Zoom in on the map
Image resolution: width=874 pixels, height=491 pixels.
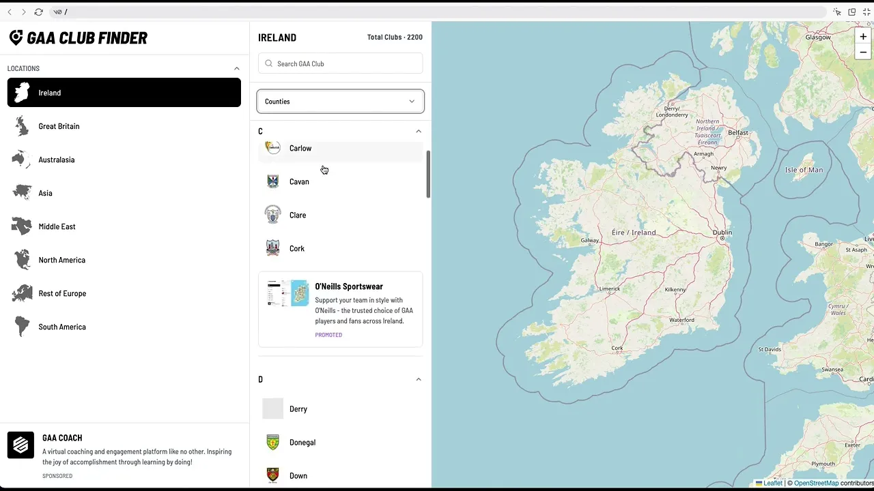pyautogui.click(x=863, y=37)
